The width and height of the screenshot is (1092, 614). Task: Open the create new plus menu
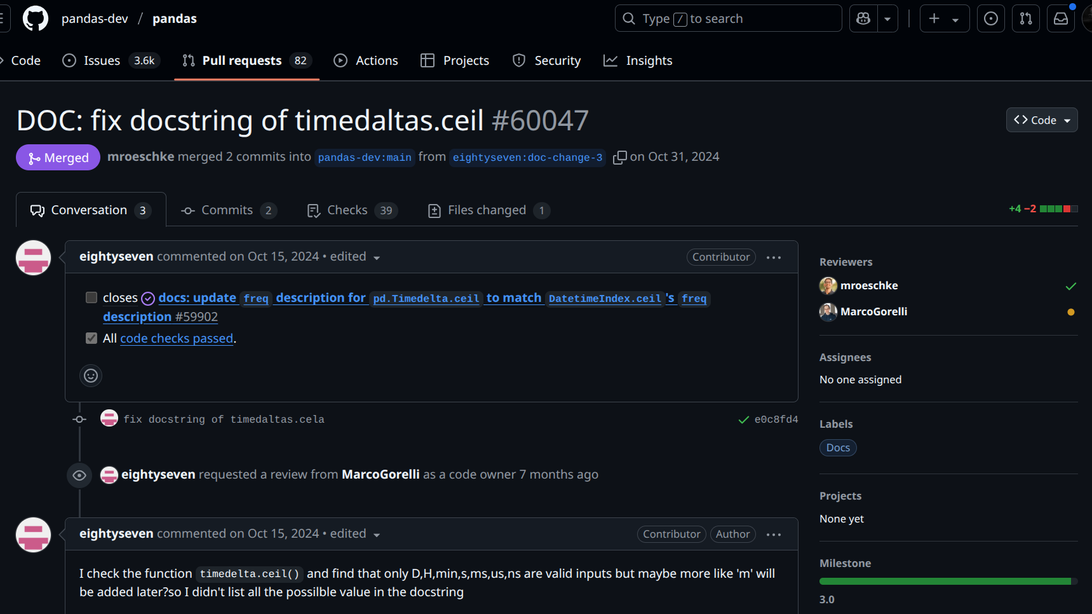pos(945,18)
